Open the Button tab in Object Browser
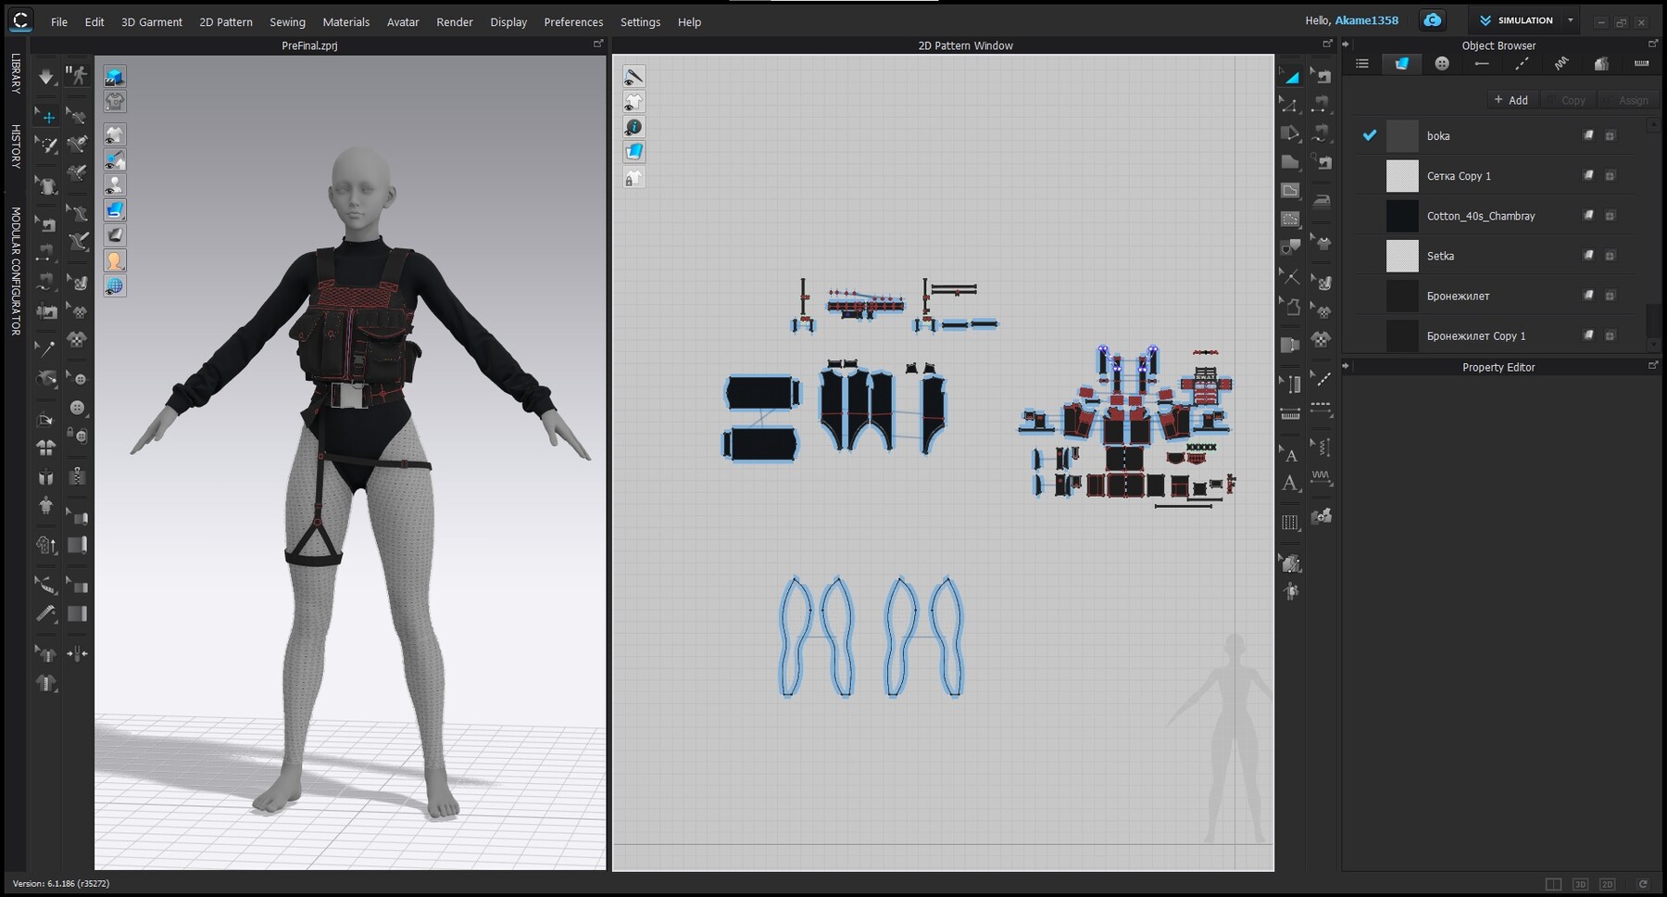Screen dimensions: 1667x897 pyautogui.click(x=1442, y=63)
